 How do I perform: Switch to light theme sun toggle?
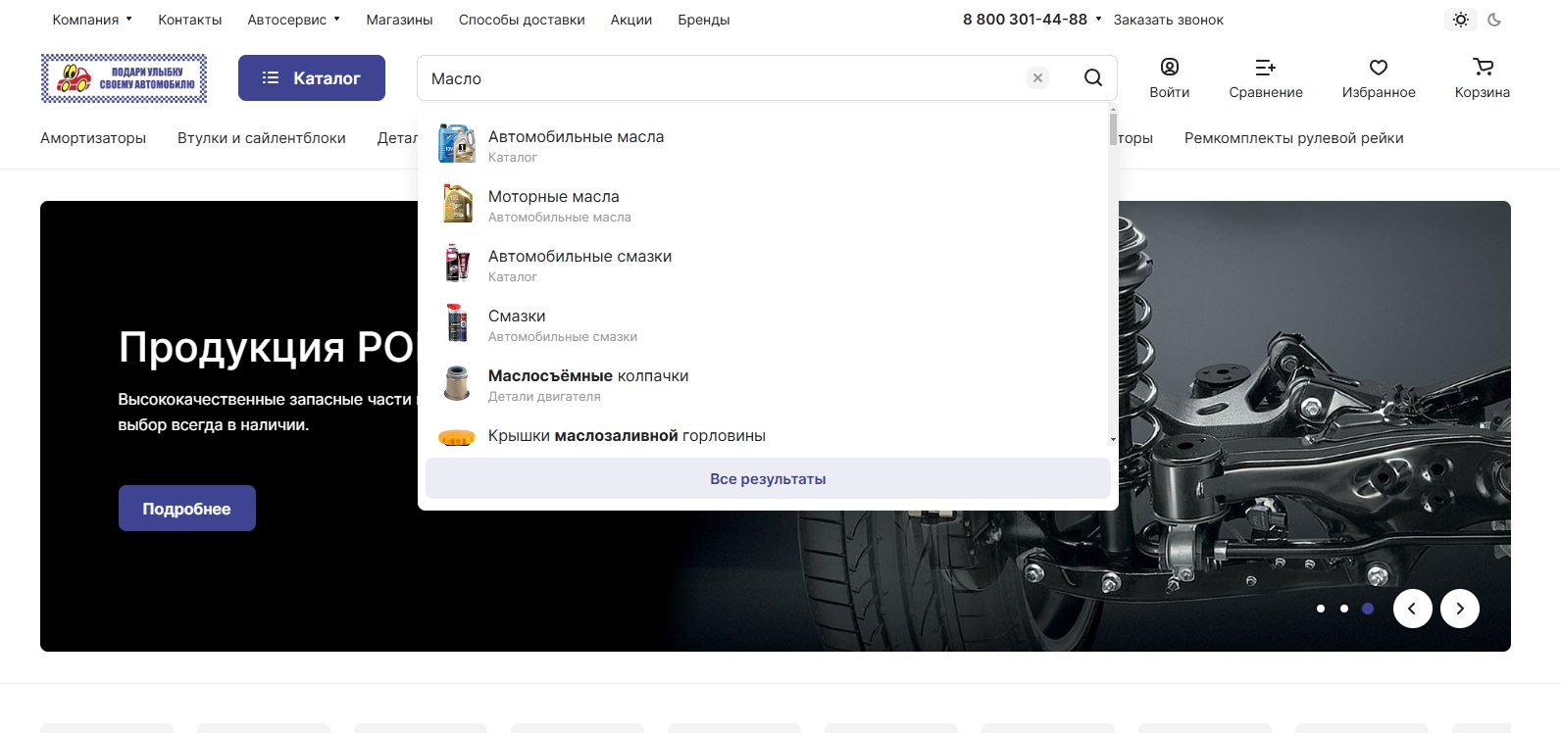(1461, 20)
